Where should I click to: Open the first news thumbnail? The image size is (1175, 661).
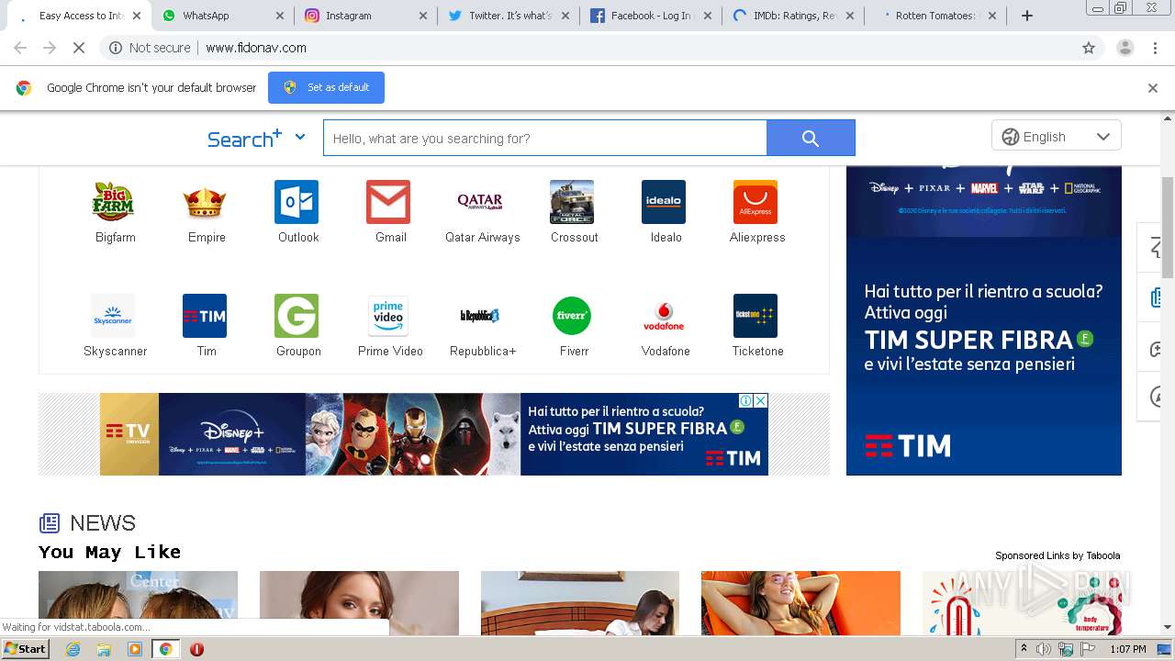138,602
